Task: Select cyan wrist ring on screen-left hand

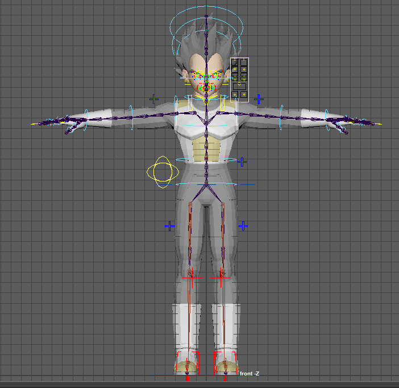Action: [x=86, y=119]
